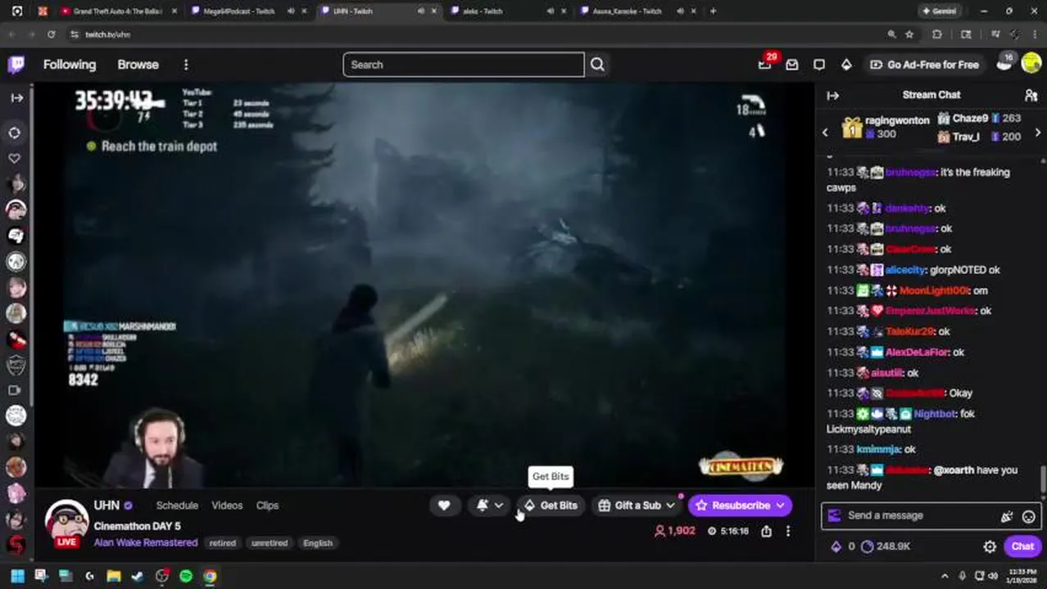
Task: Open the channel Clips tab
Action: [x=267, y=506]
